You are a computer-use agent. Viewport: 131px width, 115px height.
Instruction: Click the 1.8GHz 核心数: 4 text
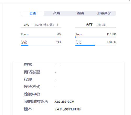(46, 25)
